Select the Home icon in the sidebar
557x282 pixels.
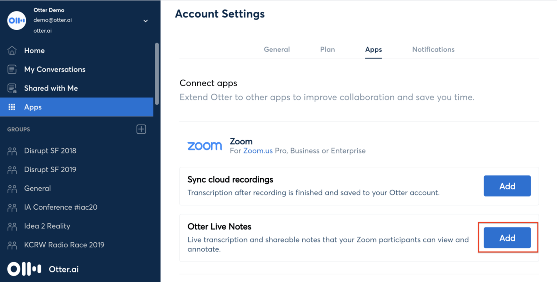pyautogui.click(x=12, y=50)
